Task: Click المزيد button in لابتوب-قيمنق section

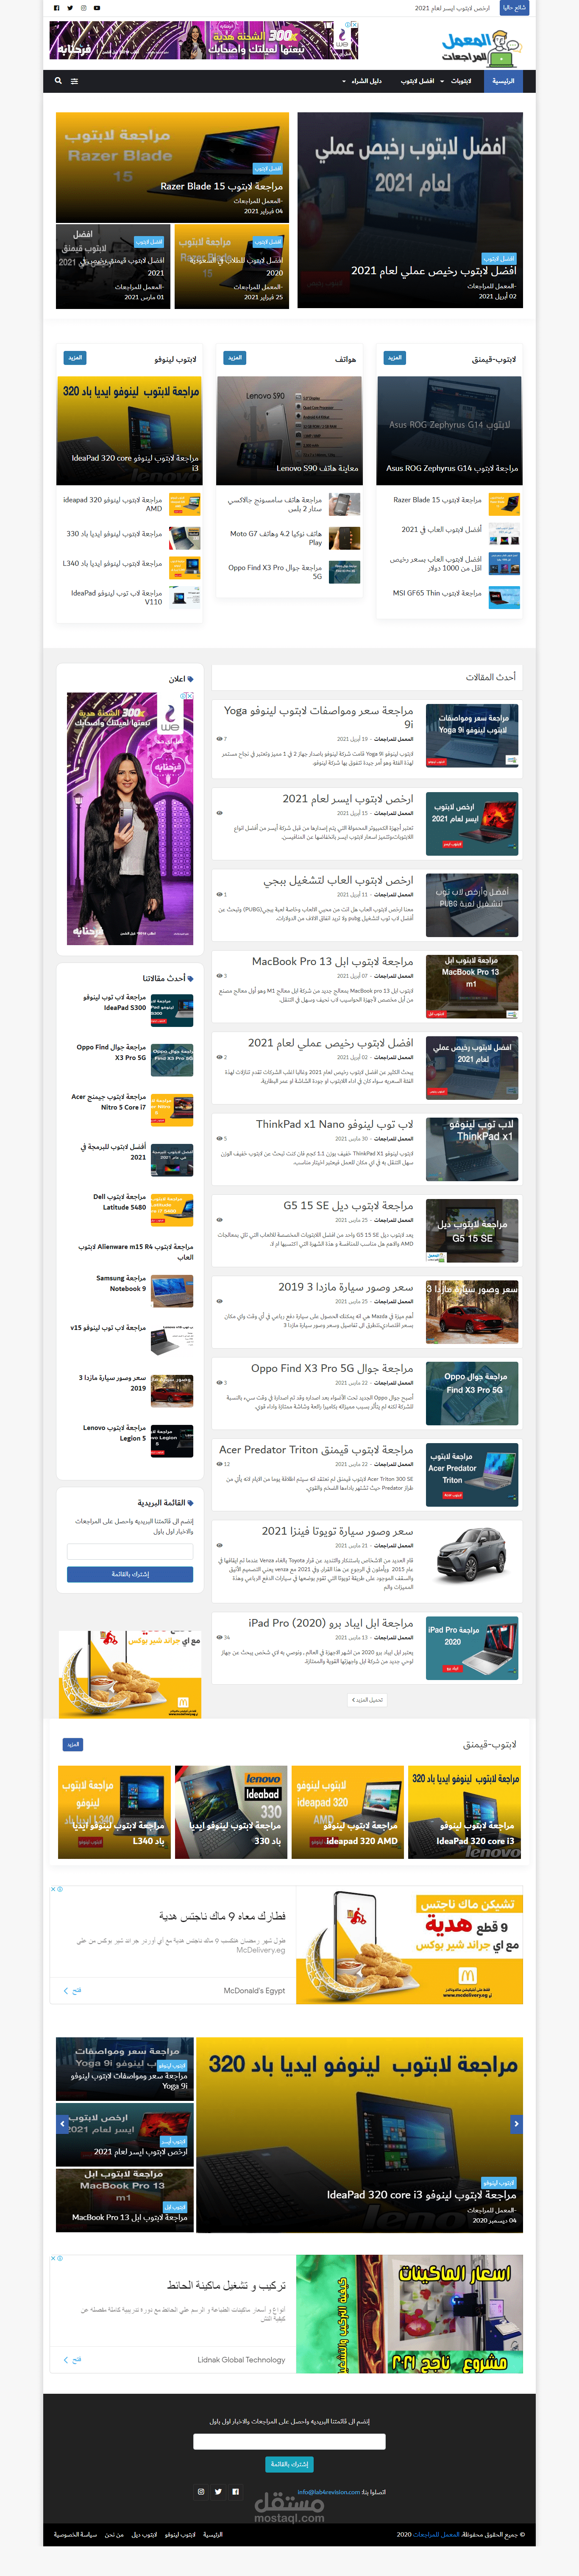Action: tap(395, 358)
